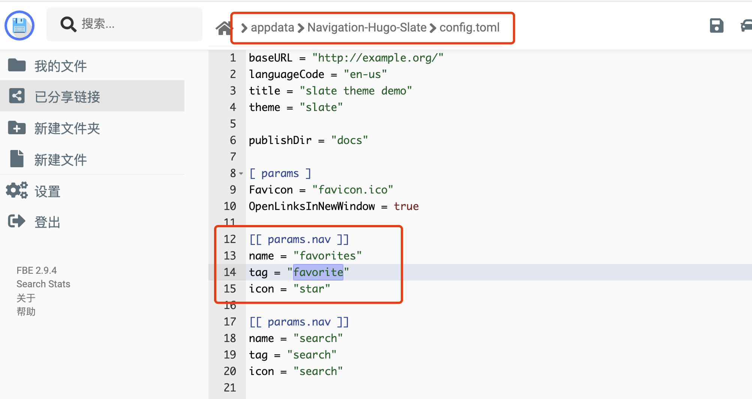Screen dimensions: 752x399
Task: Save the file with the floppy disk icon
Action: pos(716,26)
